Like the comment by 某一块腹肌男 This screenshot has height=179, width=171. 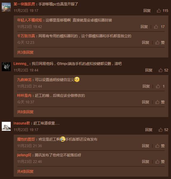[x=162, y=11]
